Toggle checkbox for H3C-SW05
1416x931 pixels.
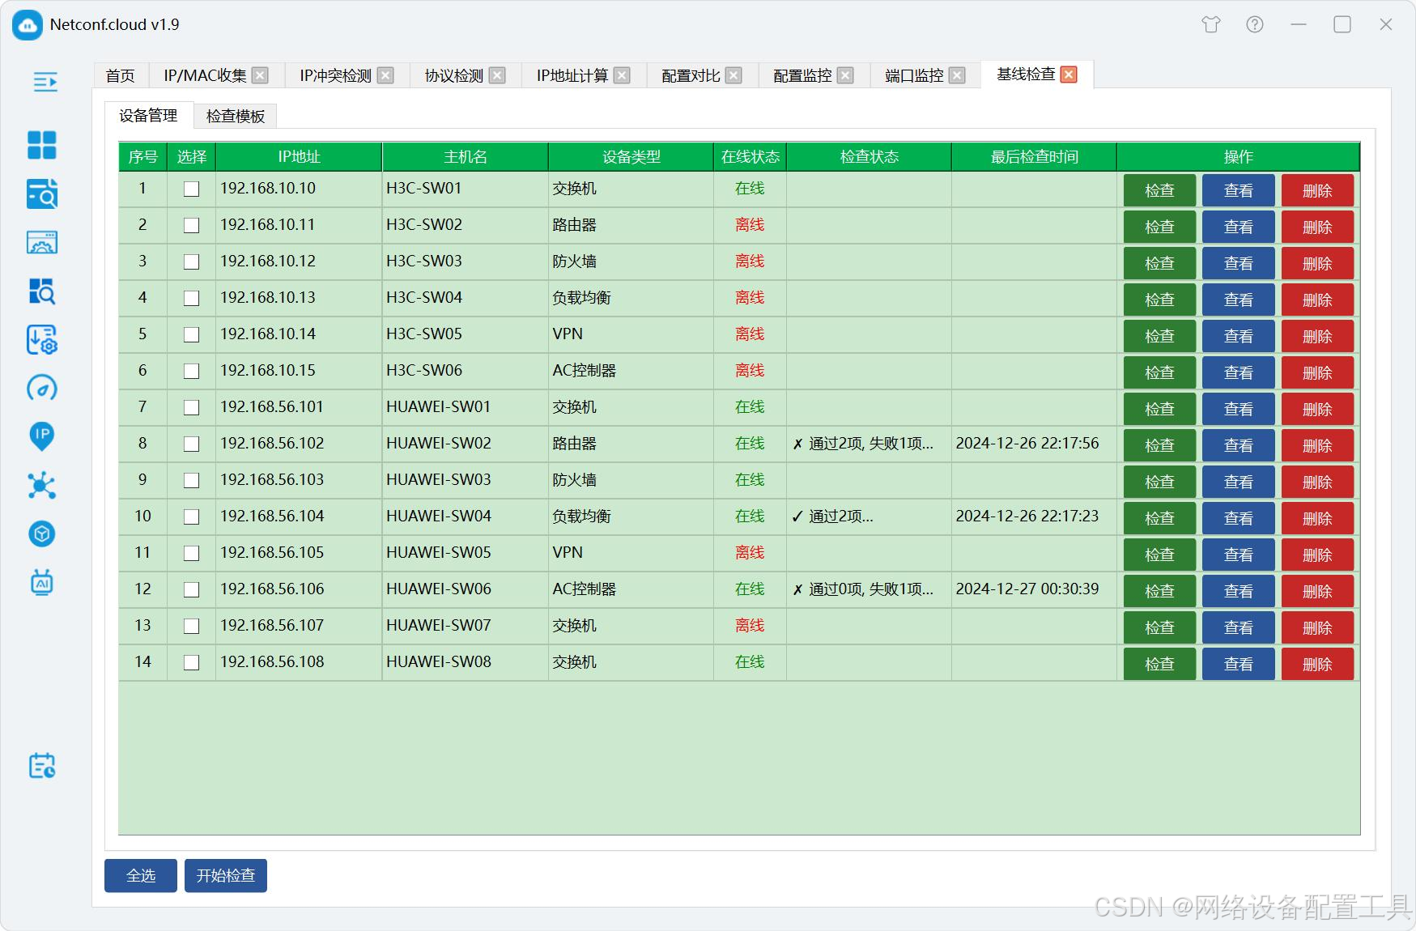pos(191,334)
